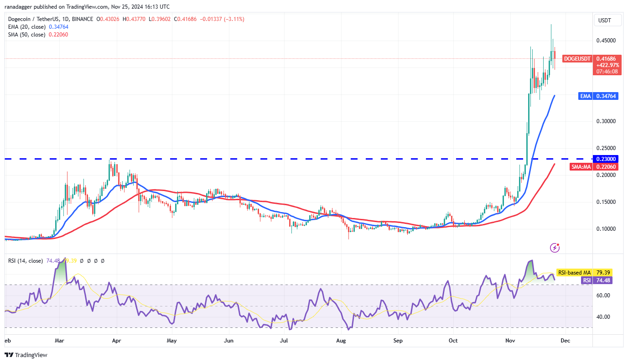
Task: Click the Apr label on time axis
Action: click(x=116, y=341)
